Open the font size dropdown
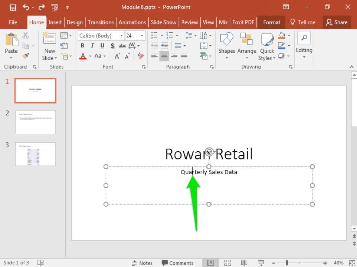The width and height of the screenshot is (357, 267). click(142, 36)
